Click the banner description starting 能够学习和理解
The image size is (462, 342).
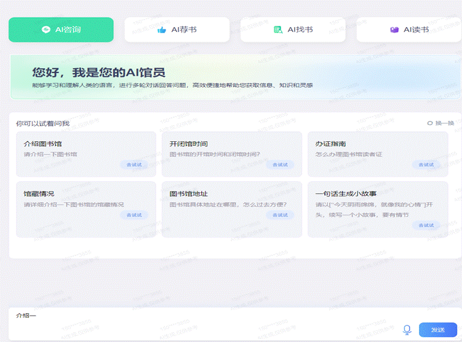pos(172,85)
